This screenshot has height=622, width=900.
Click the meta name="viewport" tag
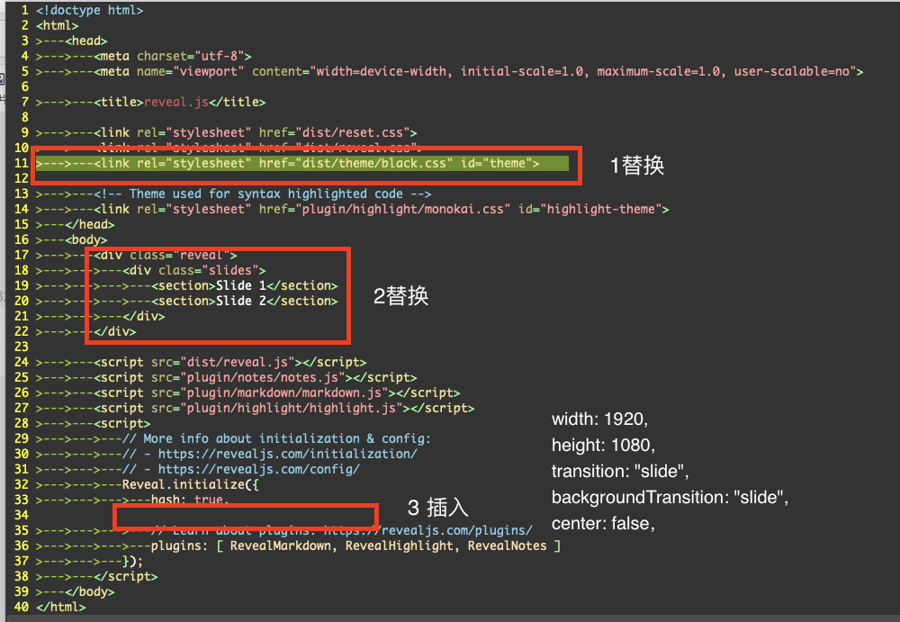click(479, 72)
